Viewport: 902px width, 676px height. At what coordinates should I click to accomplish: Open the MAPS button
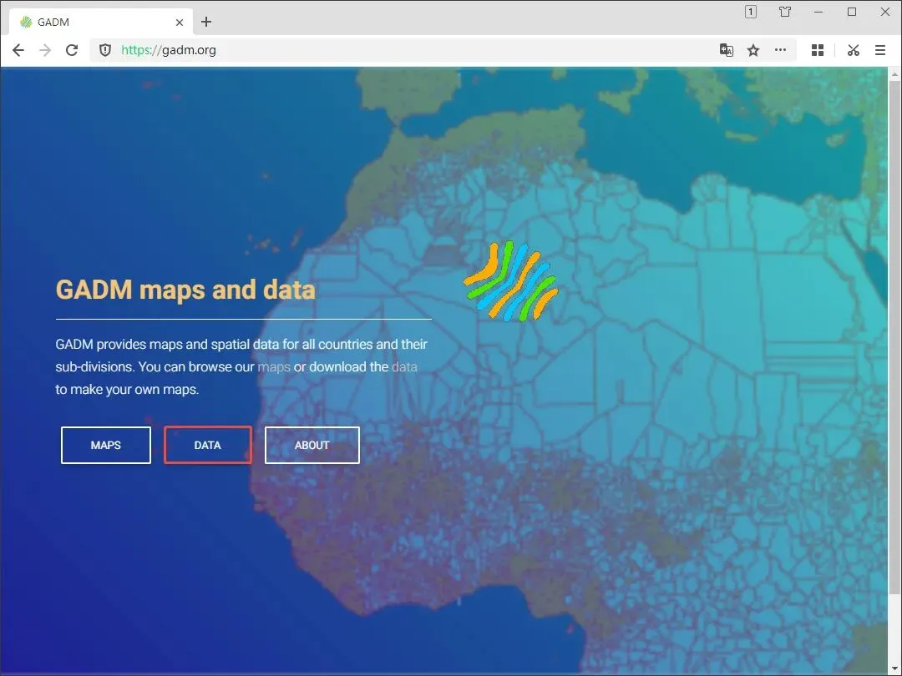tap(106, 445)
